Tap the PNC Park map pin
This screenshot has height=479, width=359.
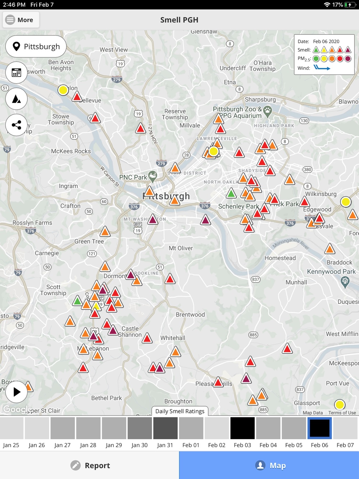153,176
